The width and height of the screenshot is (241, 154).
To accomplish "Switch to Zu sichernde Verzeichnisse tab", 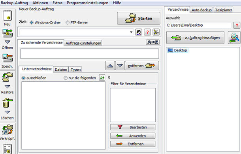I will (41, 42).
